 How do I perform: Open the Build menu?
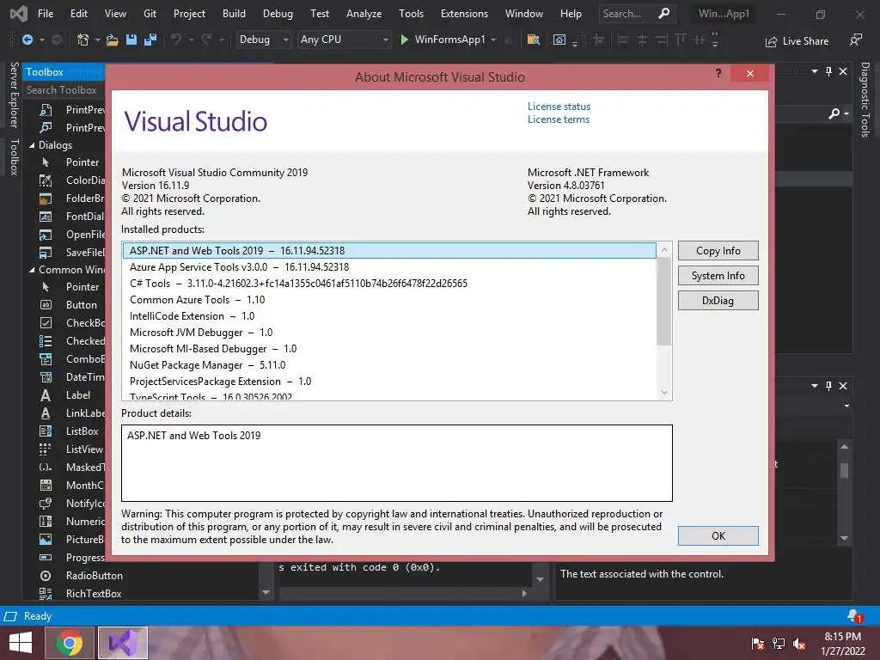[x=234, y=14]
